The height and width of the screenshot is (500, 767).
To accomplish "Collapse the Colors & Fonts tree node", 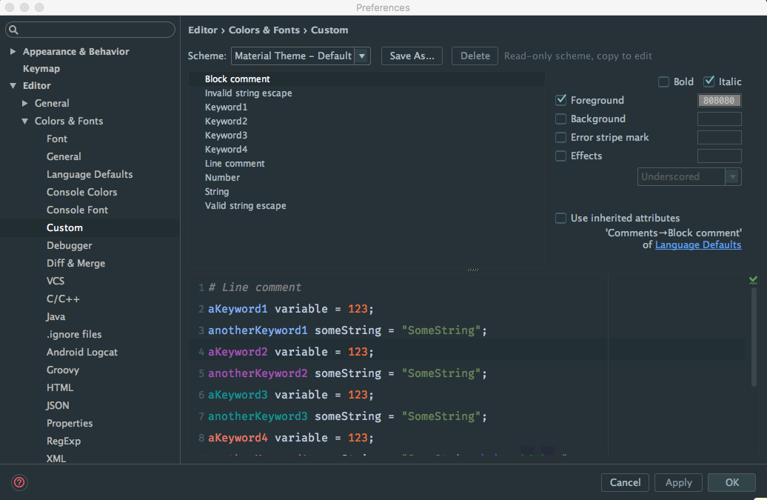I will click(25, 121).
